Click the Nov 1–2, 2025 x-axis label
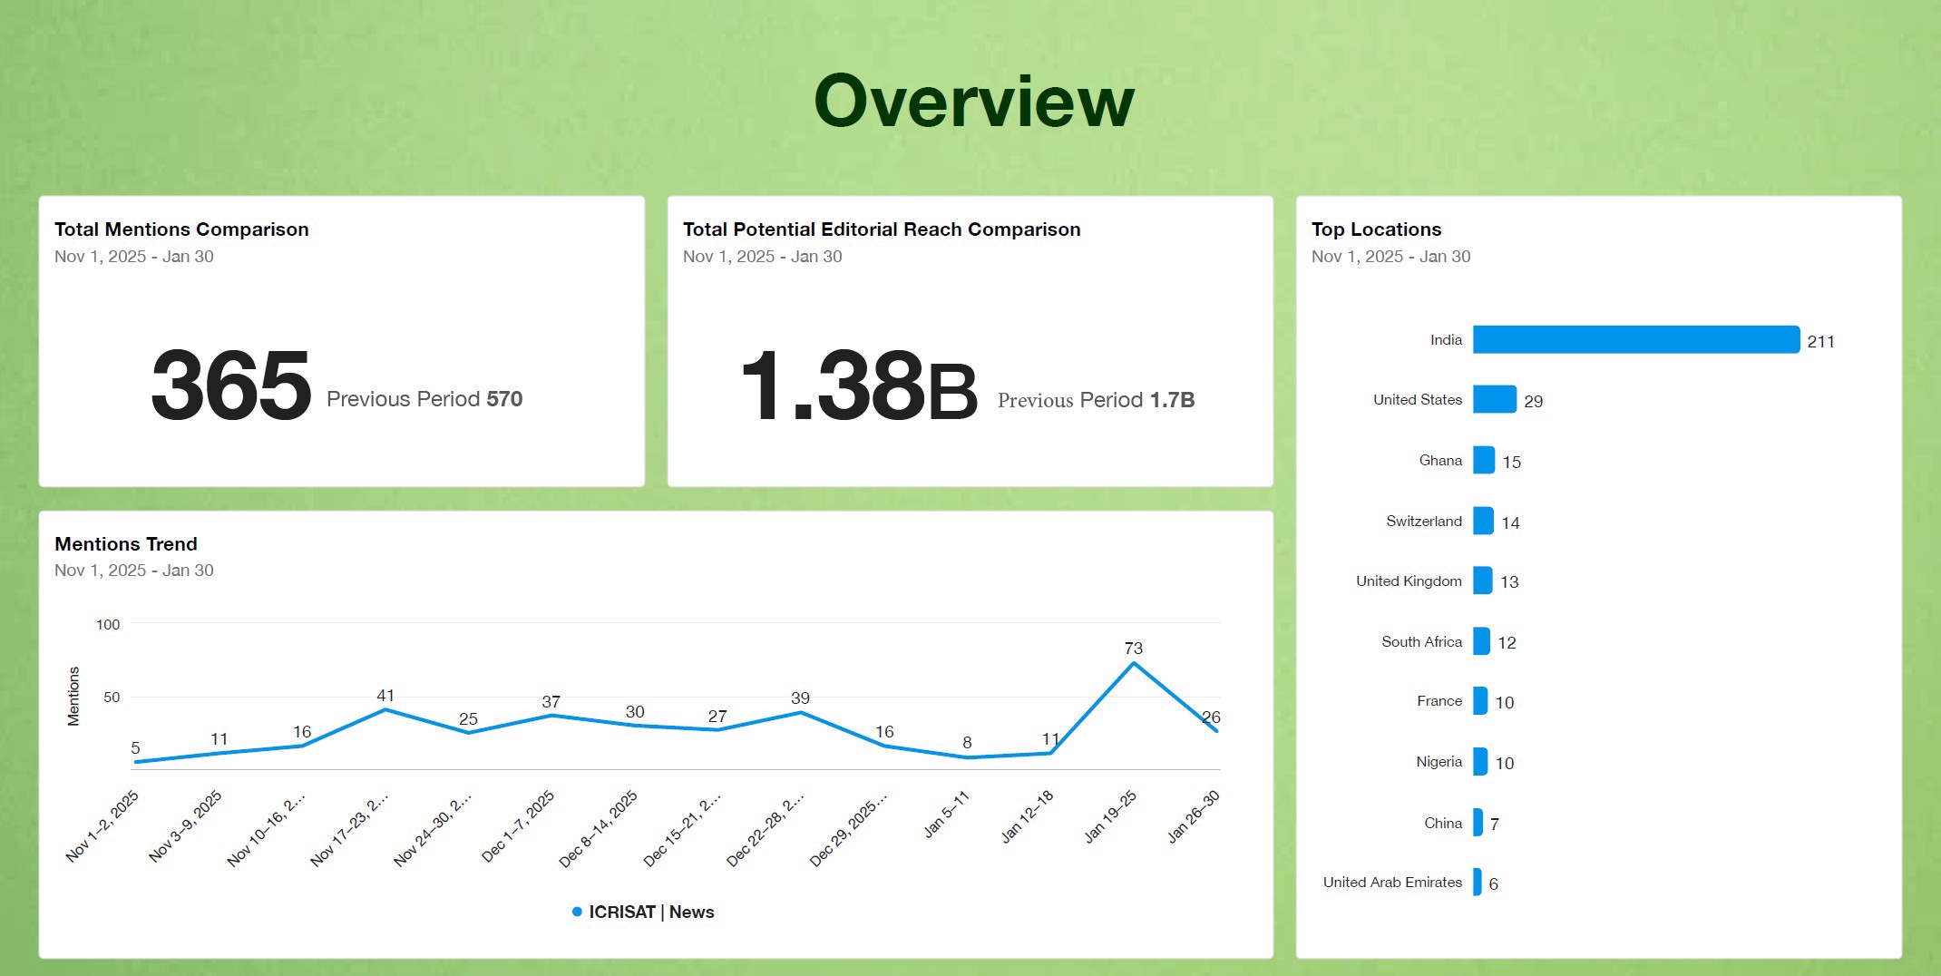 point(102,825)
